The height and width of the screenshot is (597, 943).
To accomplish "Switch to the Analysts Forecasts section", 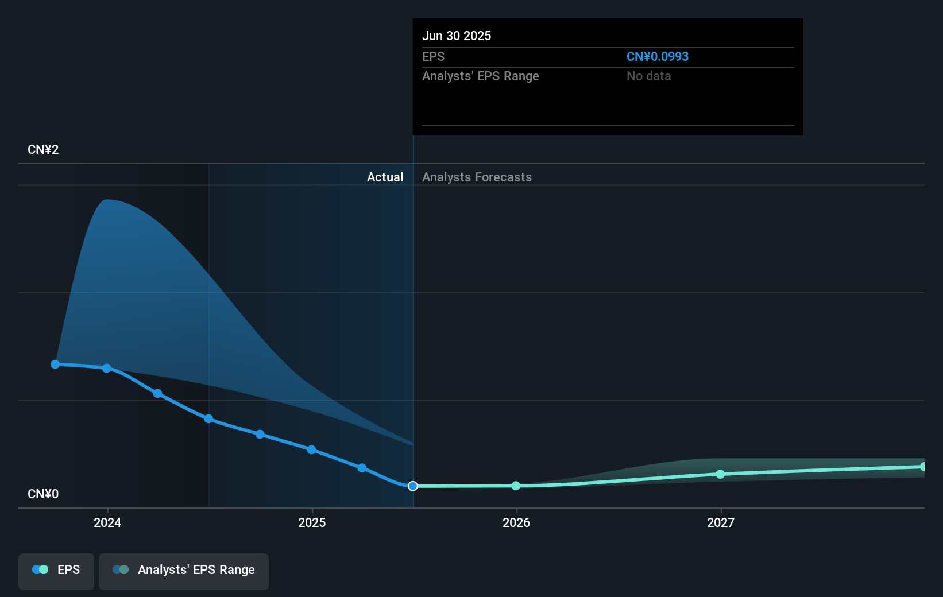I will click(x=476, y=177).
